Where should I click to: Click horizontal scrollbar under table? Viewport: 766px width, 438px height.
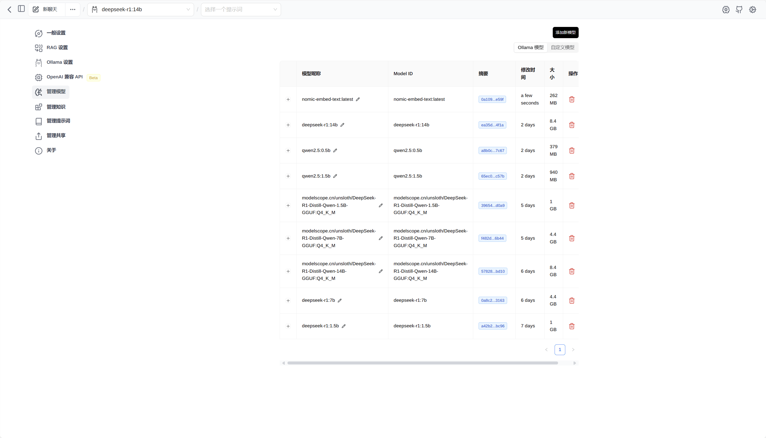tap(422, 363)
